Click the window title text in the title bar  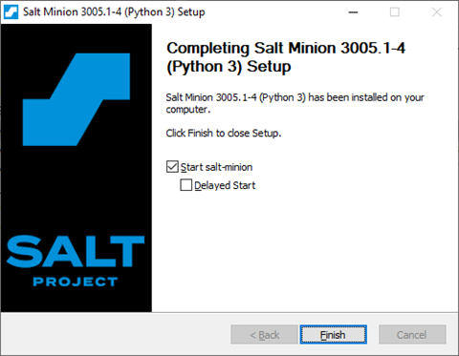click(114, 12)
